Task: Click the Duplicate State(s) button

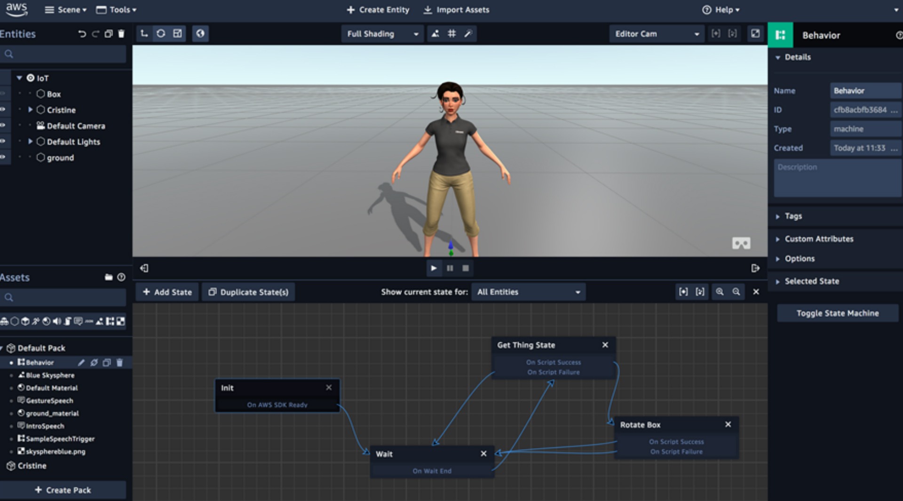Action: pyautogui.click(x=248, y=292)
